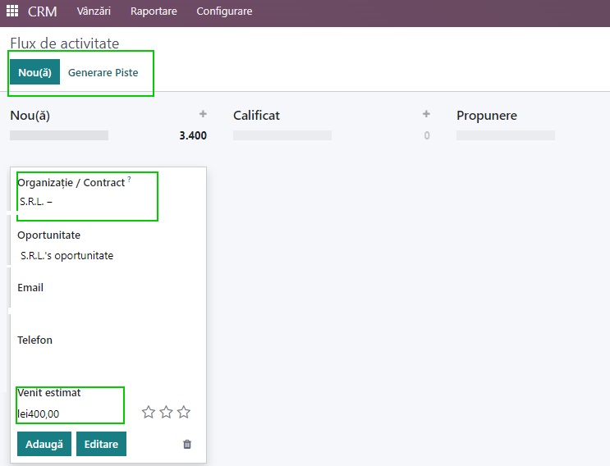Click Generare Piste button
610x466 pixels.
coord(103,73)
